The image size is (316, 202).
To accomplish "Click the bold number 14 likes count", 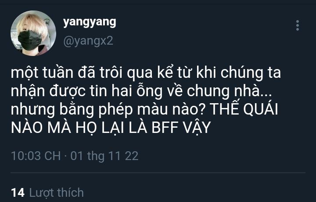I will coord(18,192).
